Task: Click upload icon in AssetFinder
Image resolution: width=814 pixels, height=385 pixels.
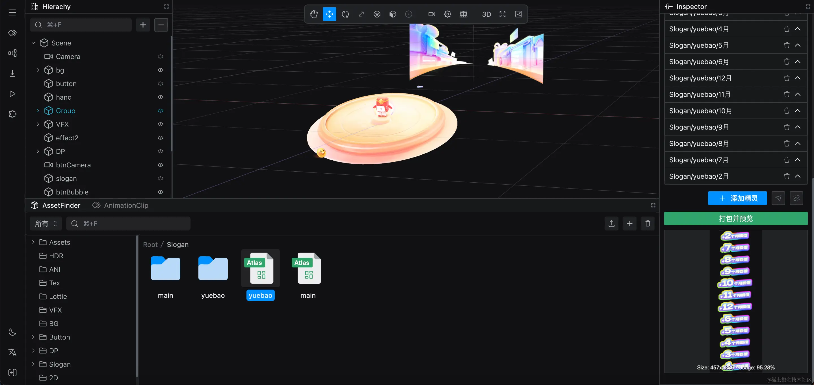Action: pos(611,224)
